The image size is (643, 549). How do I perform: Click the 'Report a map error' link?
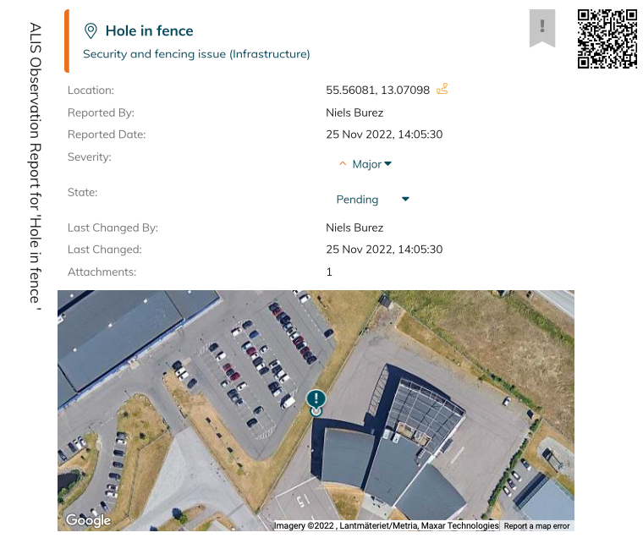coord(536,526)
